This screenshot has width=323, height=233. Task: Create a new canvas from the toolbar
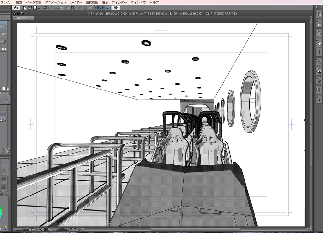pyautogui.click(x=25, y=7)
